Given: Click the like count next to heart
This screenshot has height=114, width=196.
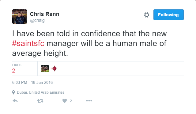Looking at the screenshot, I should 71,101.
